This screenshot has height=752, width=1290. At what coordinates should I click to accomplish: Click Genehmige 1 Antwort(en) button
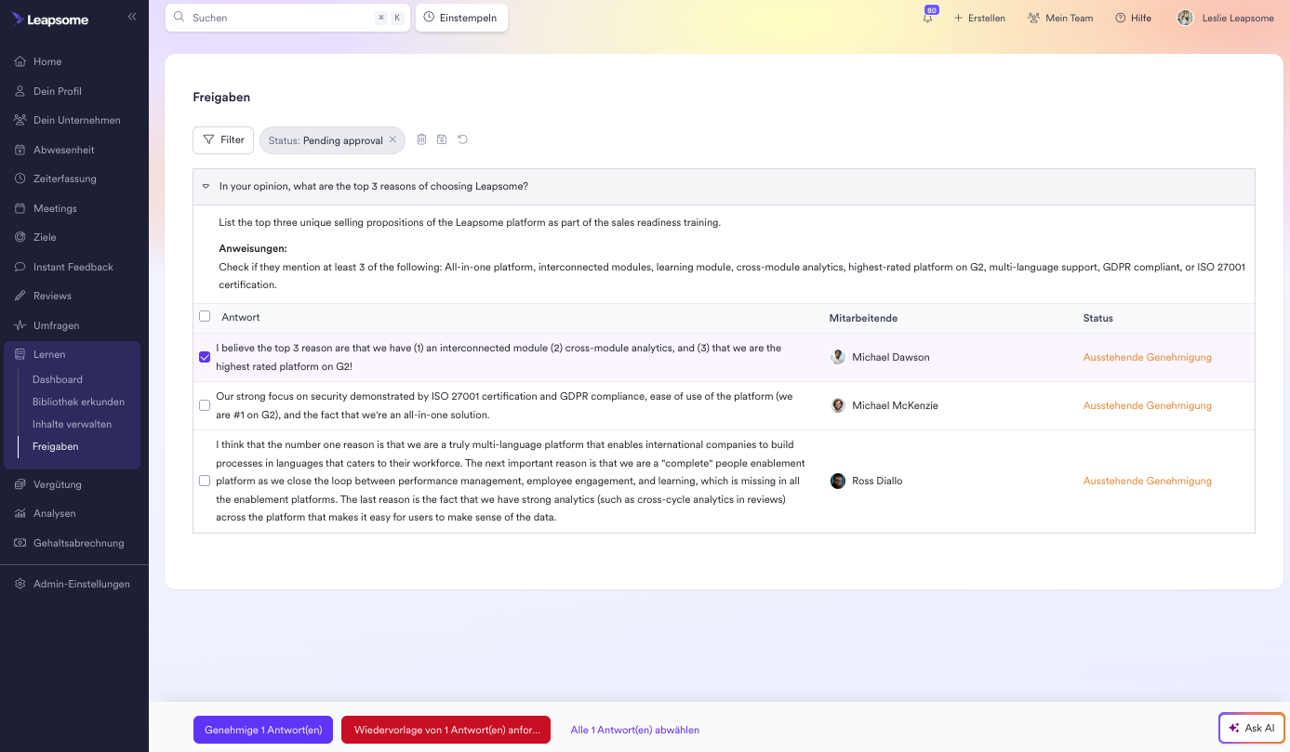click(263, 730)
